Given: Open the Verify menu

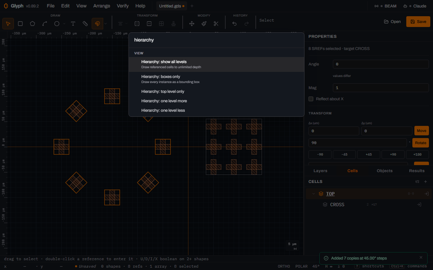Looking at the screenshot, I should [123, 6].
